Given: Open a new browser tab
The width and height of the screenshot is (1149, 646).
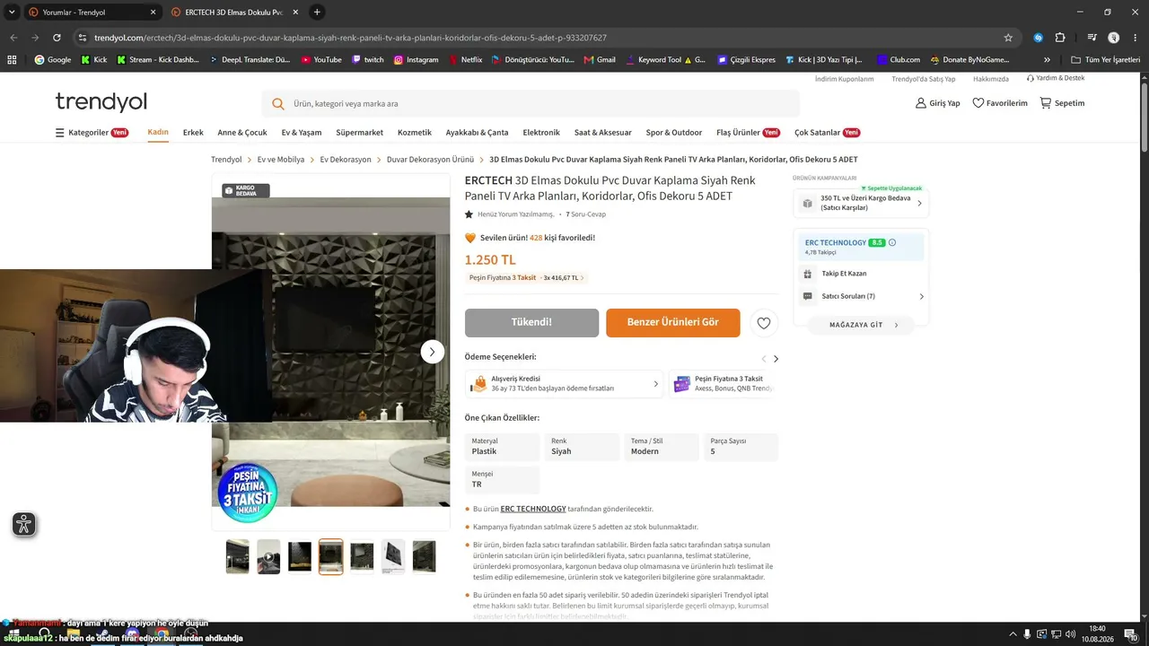Looking at the screenshot, I should point(317,13).
